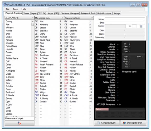The image size is (151, 131).
Task: Click the No special cards label
Action: pyautogui.click(x=129, y=72)
